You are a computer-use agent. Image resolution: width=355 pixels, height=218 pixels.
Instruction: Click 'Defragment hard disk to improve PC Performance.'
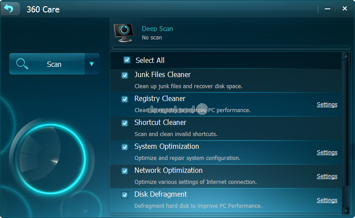tap(198, 206)
